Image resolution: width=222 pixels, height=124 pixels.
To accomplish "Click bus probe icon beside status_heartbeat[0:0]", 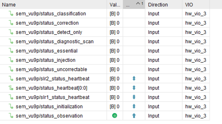I will 11,88.
